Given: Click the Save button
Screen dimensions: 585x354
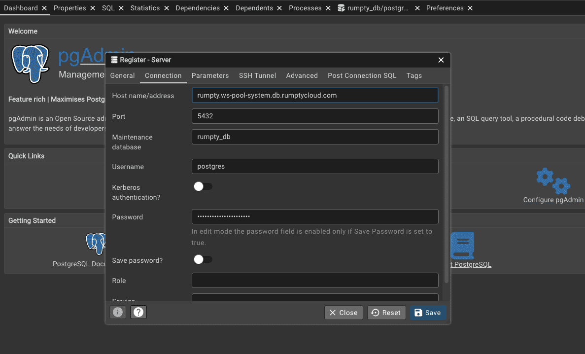Looking at the screenshot, I should (x=428, y=313).
